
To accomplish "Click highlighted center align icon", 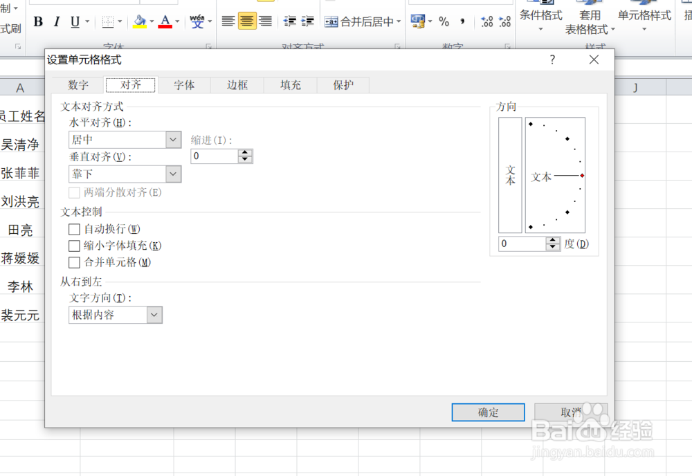I will 247,21.
